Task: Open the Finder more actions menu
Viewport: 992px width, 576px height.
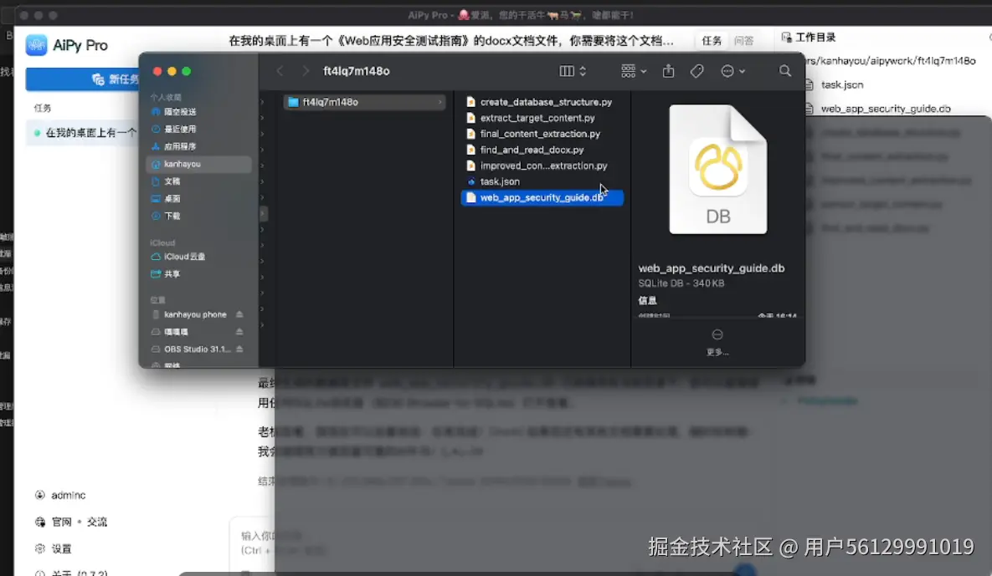Action: [x=732, y=71]
